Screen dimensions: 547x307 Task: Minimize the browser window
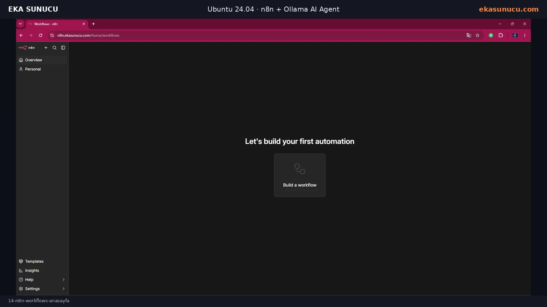[x=500, y=24]
